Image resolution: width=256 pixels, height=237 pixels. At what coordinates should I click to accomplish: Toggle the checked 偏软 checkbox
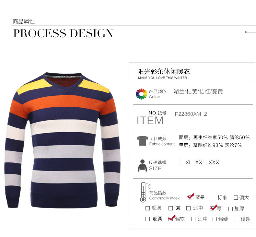point(170,219)
